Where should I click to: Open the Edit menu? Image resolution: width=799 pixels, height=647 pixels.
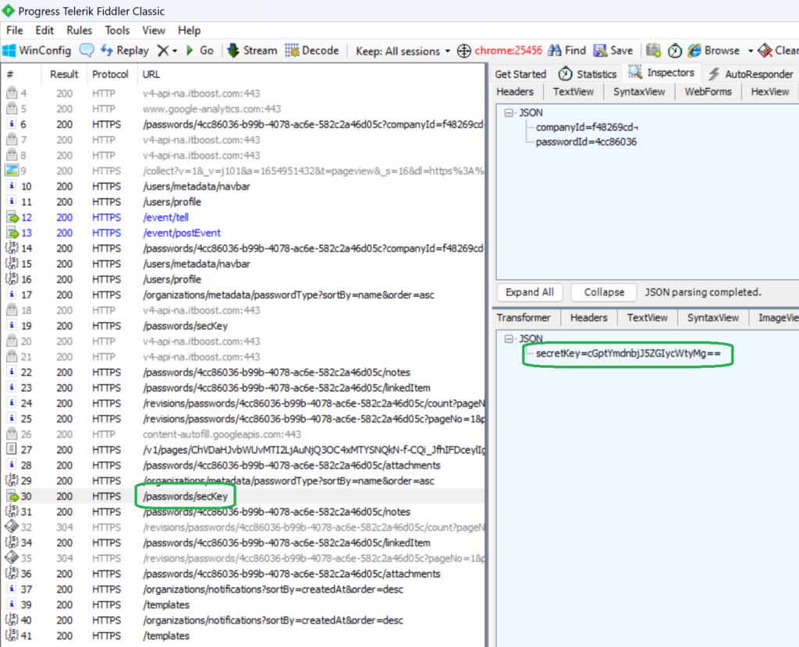tap(44, 30)
